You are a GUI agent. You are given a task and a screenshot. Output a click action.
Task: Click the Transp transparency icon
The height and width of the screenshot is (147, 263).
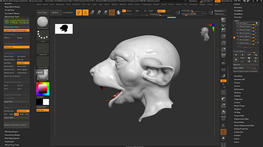[223, 125]
